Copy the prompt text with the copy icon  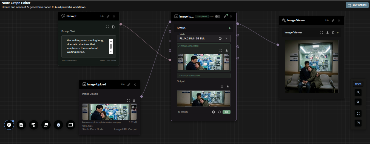113,27
